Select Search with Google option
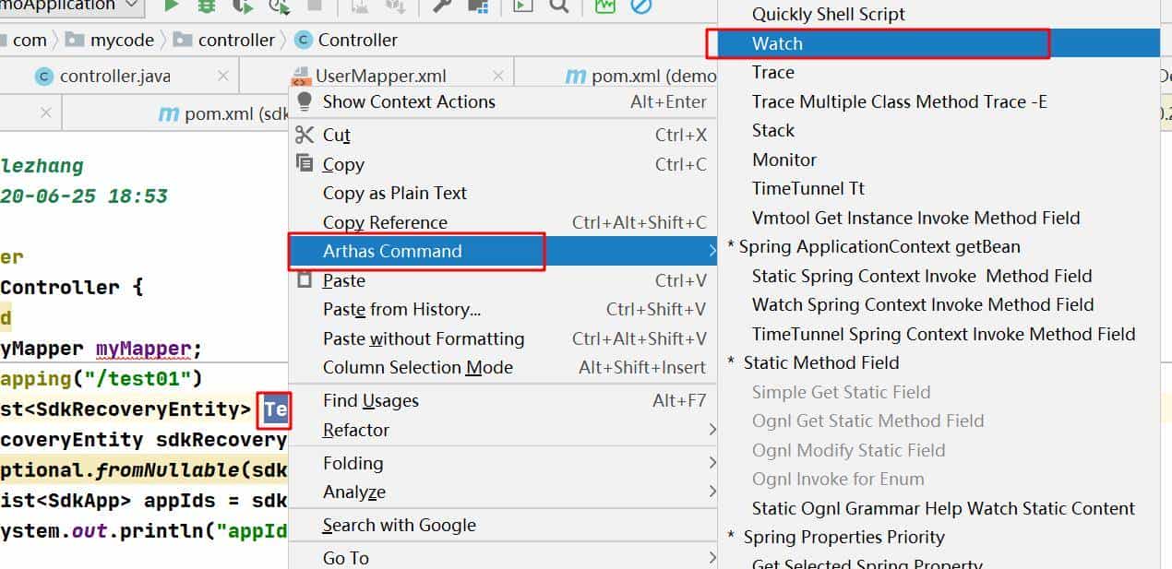Image resolution: width=1172 pixels, height=569 pixels. click(x=399, y=525)
